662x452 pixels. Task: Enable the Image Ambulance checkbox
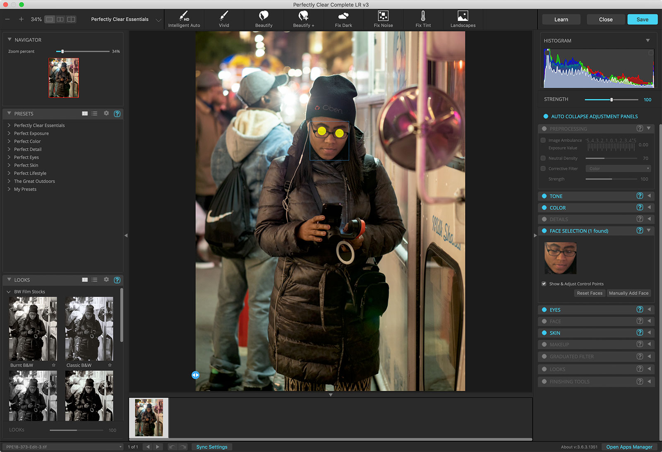pos(543,140)
